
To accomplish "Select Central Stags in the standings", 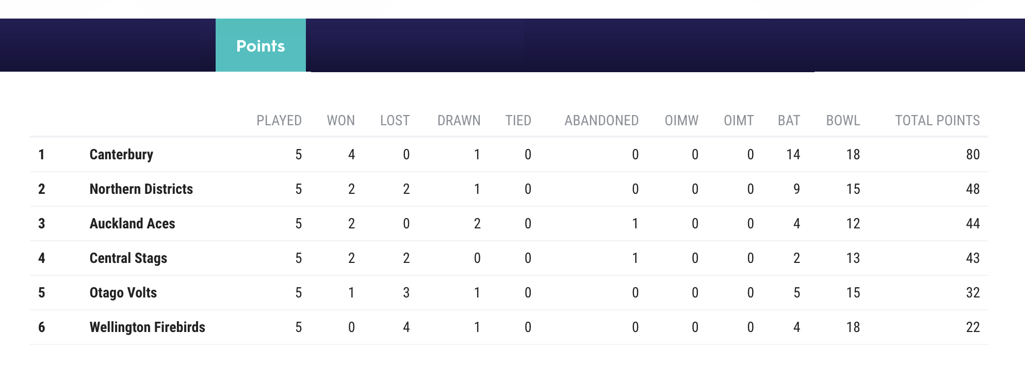I will click(128, 258).
